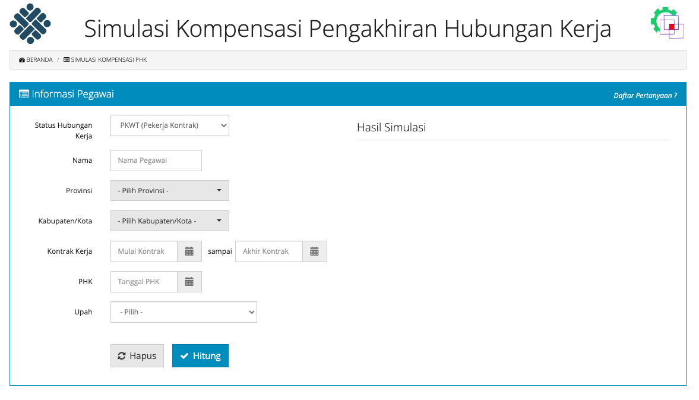
Task: Open calendar picker for Akhir Kontrak
Action: point(314,251)
